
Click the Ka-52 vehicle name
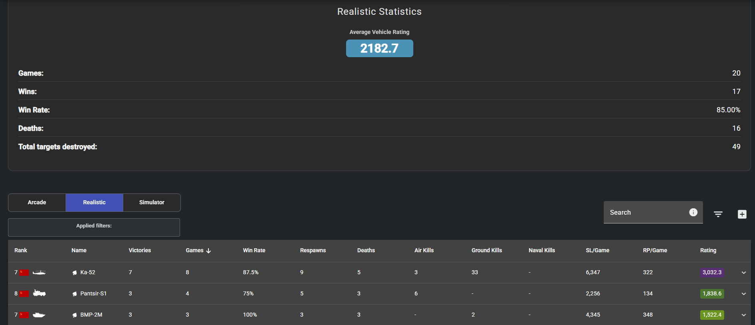(88, 272)
